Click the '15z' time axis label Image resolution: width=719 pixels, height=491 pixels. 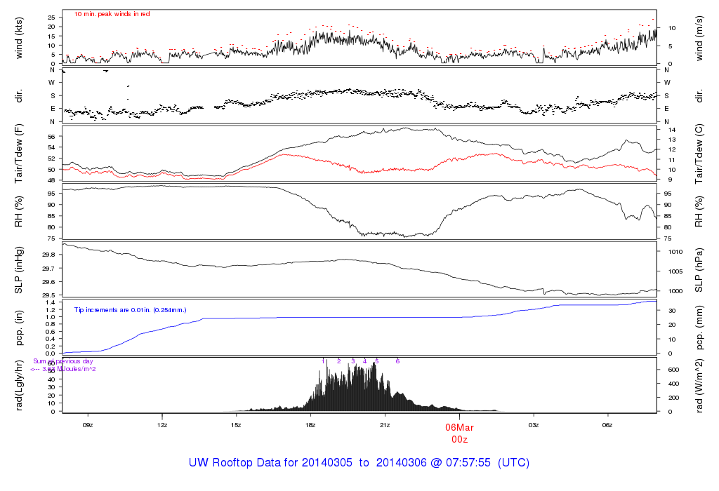[x=236, y=425]
